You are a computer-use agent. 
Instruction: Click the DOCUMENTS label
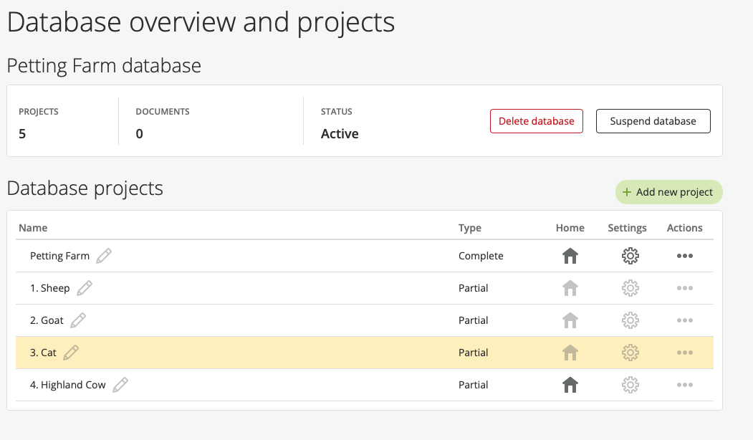tap(163, 112)
